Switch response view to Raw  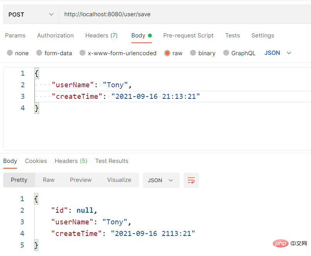(x=48, y=180)
